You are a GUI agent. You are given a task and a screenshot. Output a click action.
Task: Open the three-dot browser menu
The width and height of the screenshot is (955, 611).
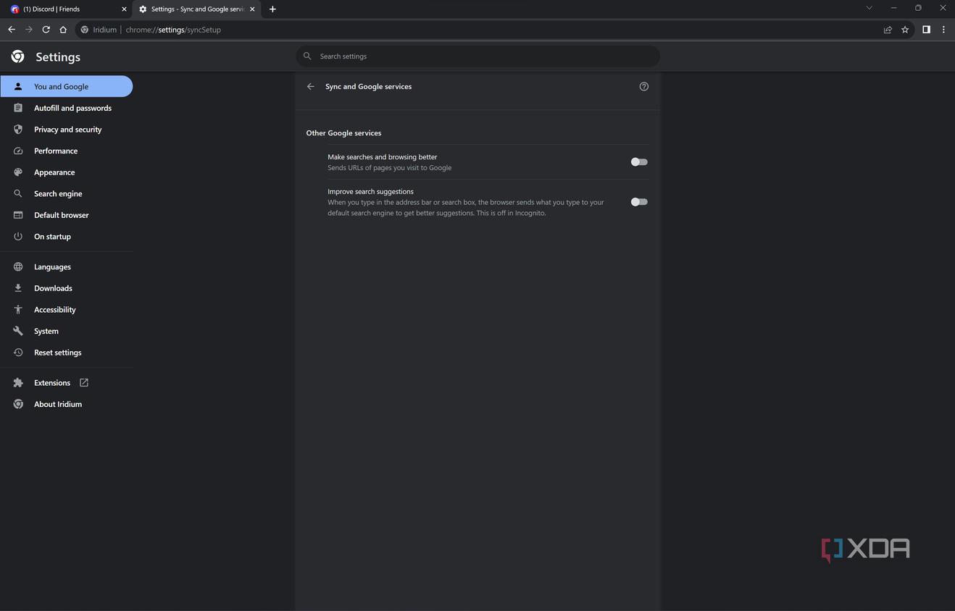click(943, 30)
